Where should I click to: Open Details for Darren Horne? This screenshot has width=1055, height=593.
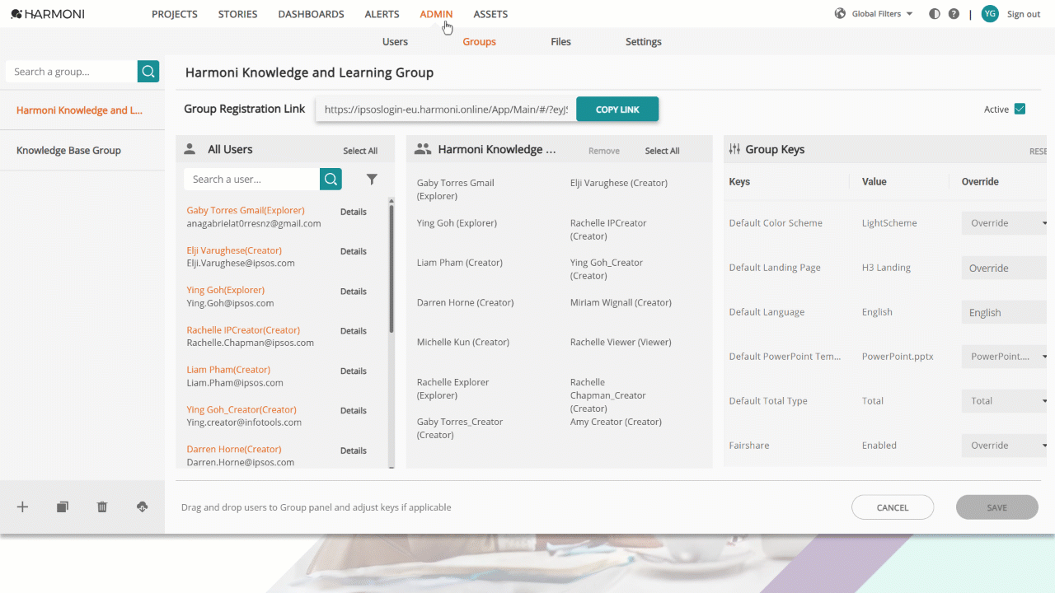click(x=353, y=451)
